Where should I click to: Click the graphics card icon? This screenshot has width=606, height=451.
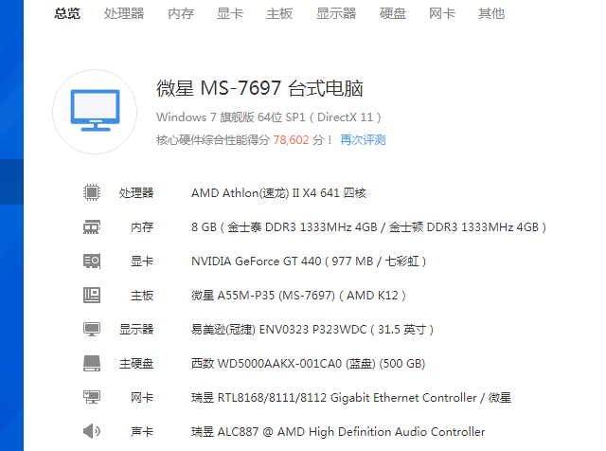(92, 261)
